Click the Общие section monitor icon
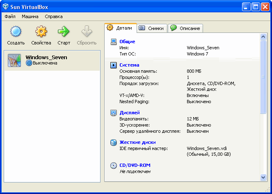This screenshot has width=272, height=194. pyautogui.click(x=114, y=42)
